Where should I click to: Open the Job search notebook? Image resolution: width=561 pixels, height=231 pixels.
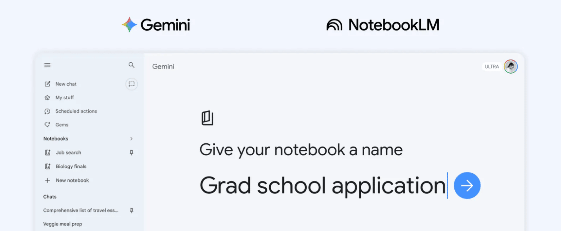68,153
